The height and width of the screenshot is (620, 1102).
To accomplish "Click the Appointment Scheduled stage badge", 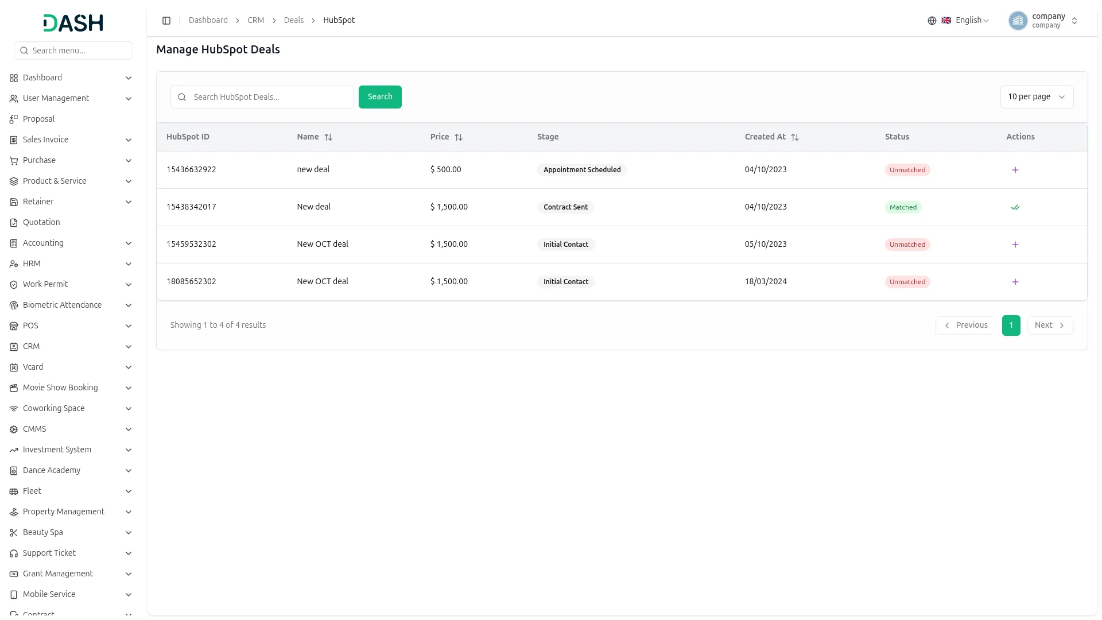I will click(x=582, y=170).
